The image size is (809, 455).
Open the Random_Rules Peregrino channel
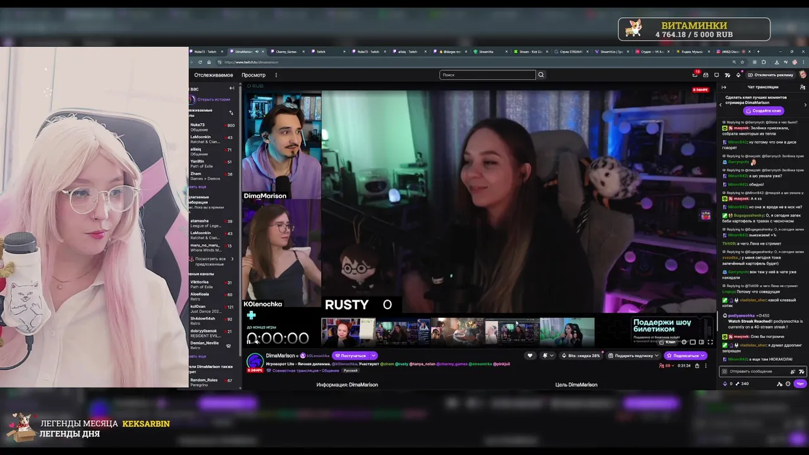pos(212,382)
